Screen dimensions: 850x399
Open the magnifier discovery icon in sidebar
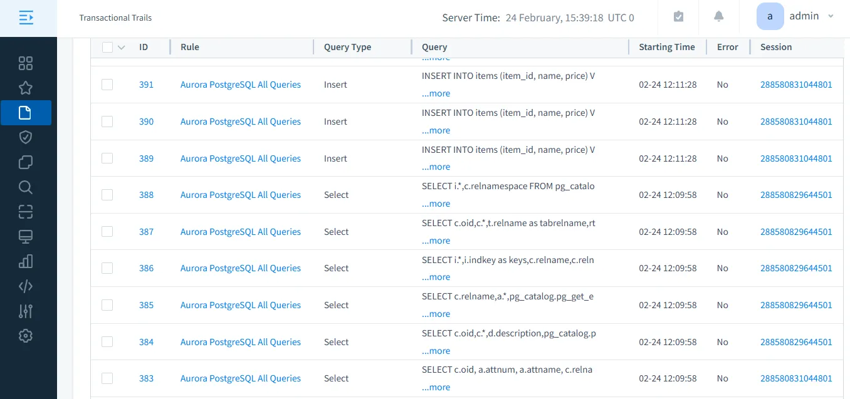pyautogui.click(x=26, y=187)
